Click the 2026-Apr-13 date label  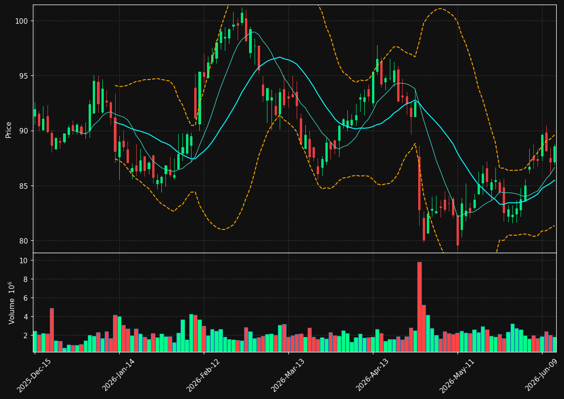[373, 375]
